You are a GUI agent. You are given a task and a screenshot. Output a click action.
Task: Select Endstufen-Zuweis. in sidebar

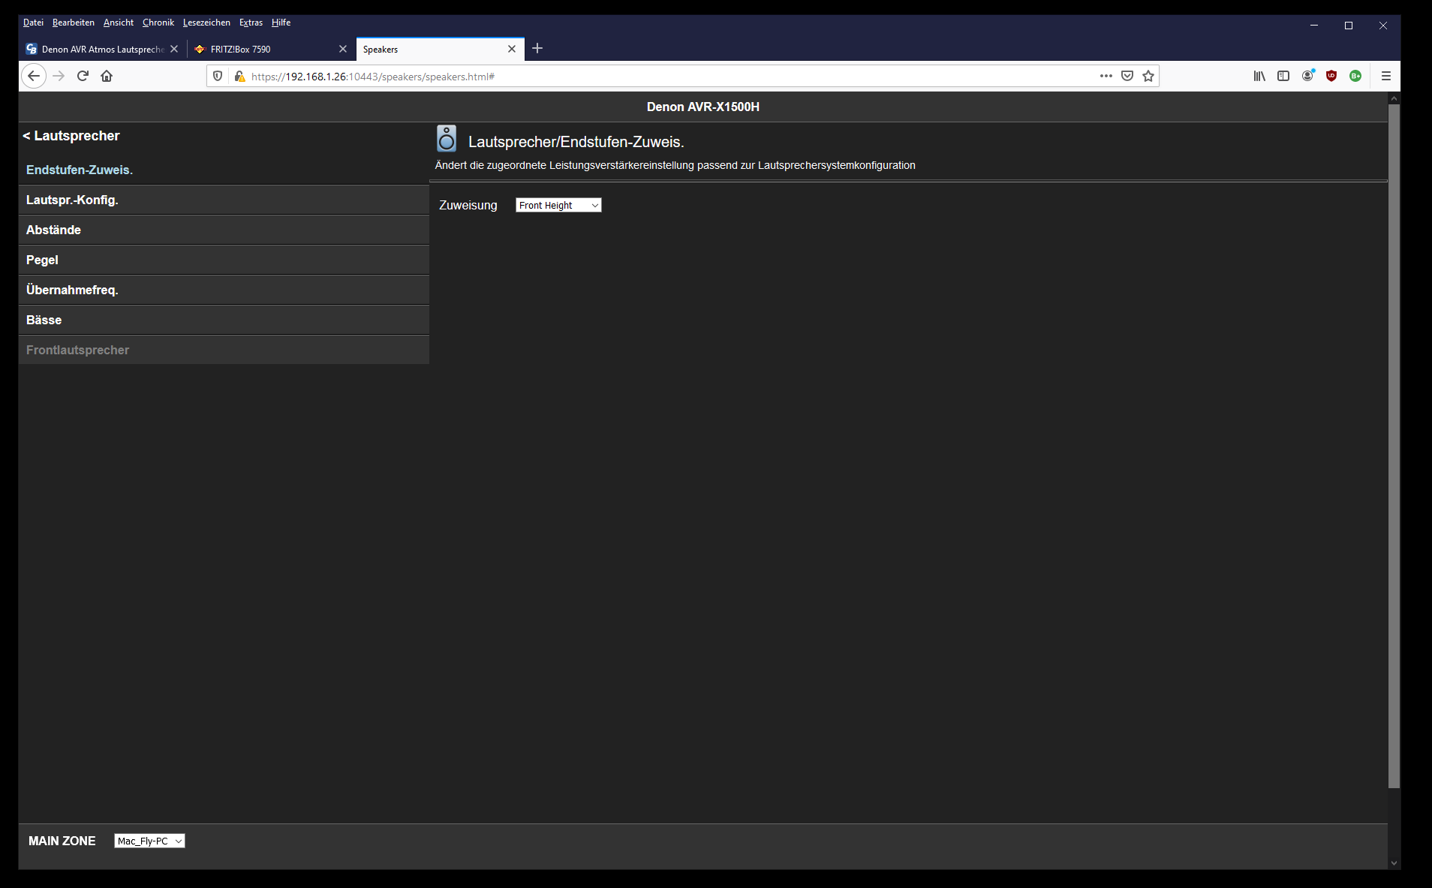pyautogui.click(x=224, y=170)
